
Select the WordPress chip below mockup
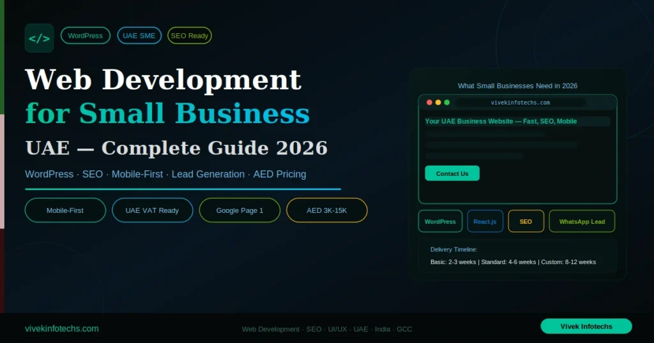[441, 221]
